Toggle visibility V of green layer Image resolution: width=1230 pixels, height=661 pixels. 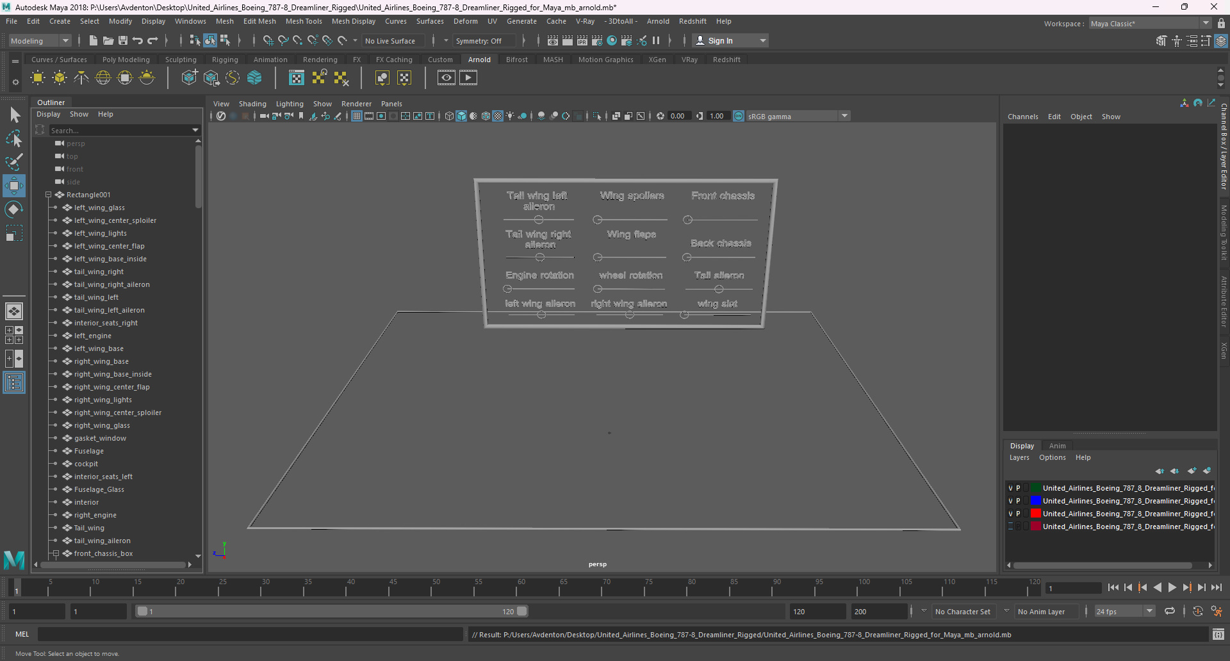(1011, 488)
